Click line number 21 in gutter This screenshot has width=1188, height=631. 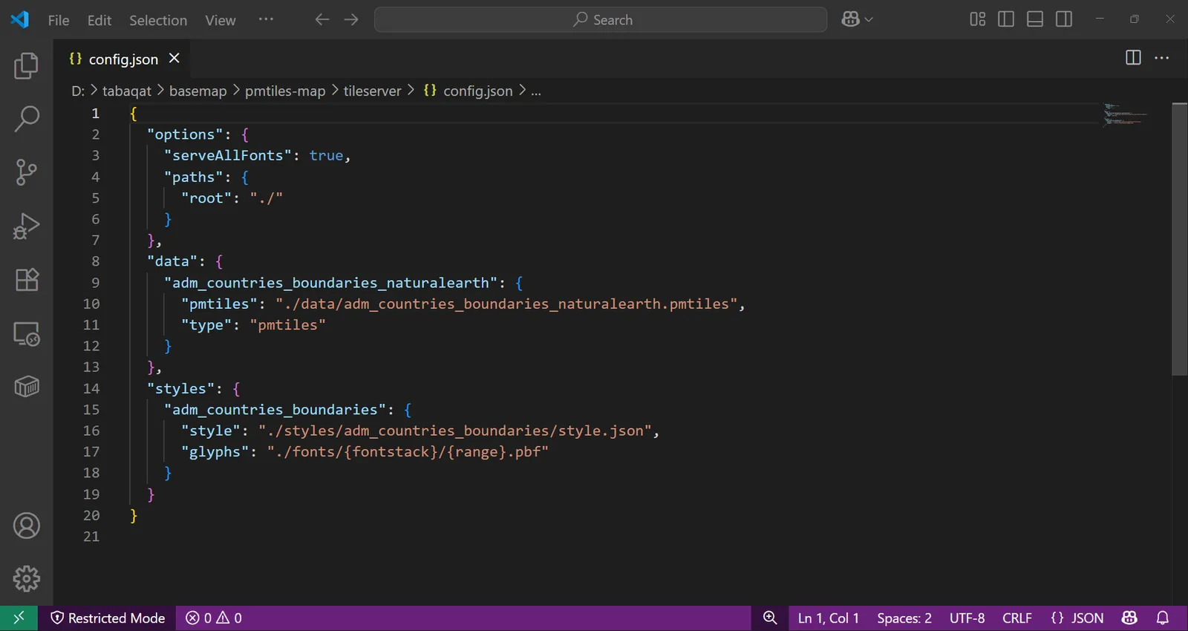(91, 536)
